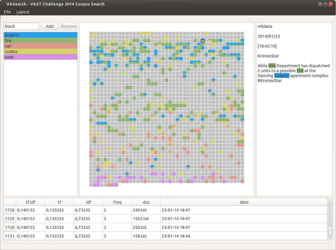336x250 pixels.
Task: Click the tf value 0,133333 in row 1730
Action: (x=60, y=227)
